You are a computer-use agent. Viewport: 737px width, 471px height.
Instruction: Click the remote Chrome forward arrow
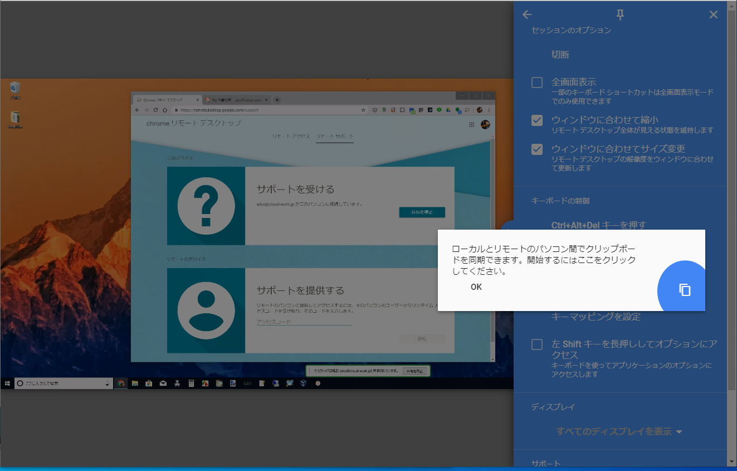pos(147,110)
